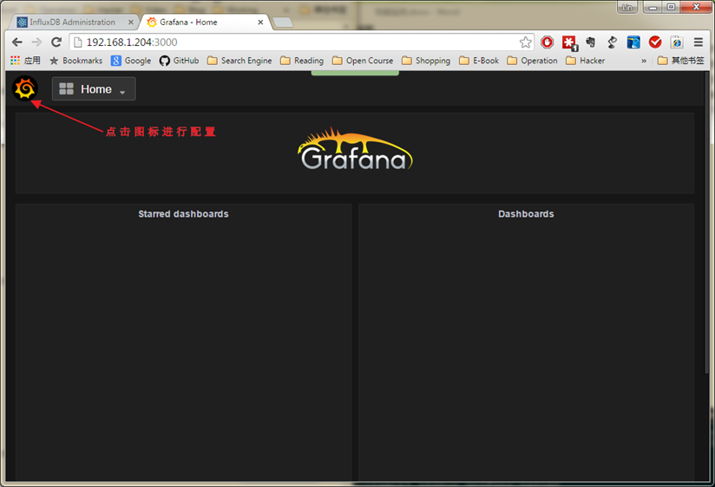Open the Google bookmark
The width and height of the screenshot is (715, 487).
click(x=130, y=61)
